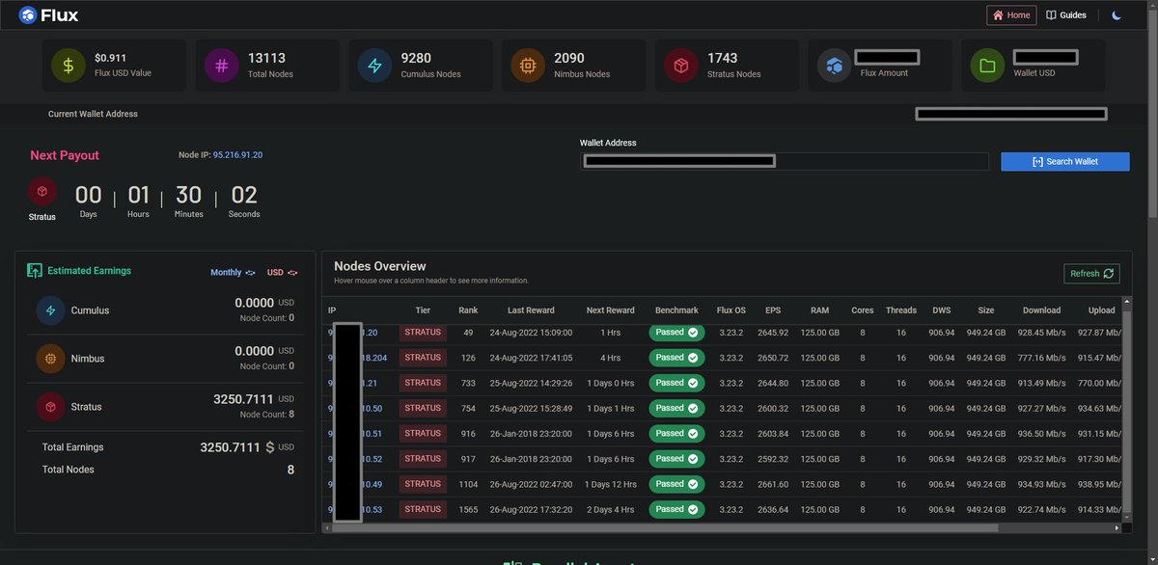
Task: Click the dollar icon beside Flux USD Value
Action: point(67,65)
